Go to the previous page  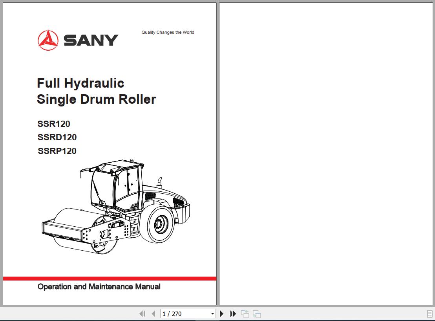pyautogui.click(x=154, y=314)
